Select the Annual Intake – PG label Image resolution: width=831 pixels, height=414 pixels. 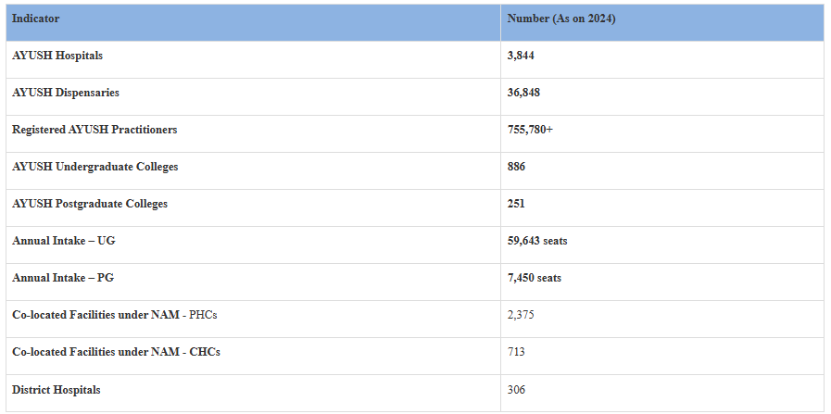[x=63, y=278]
